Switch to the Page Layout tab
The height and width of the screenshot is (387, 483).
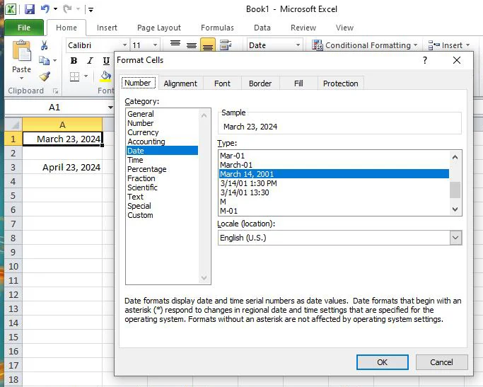(159, 28)
